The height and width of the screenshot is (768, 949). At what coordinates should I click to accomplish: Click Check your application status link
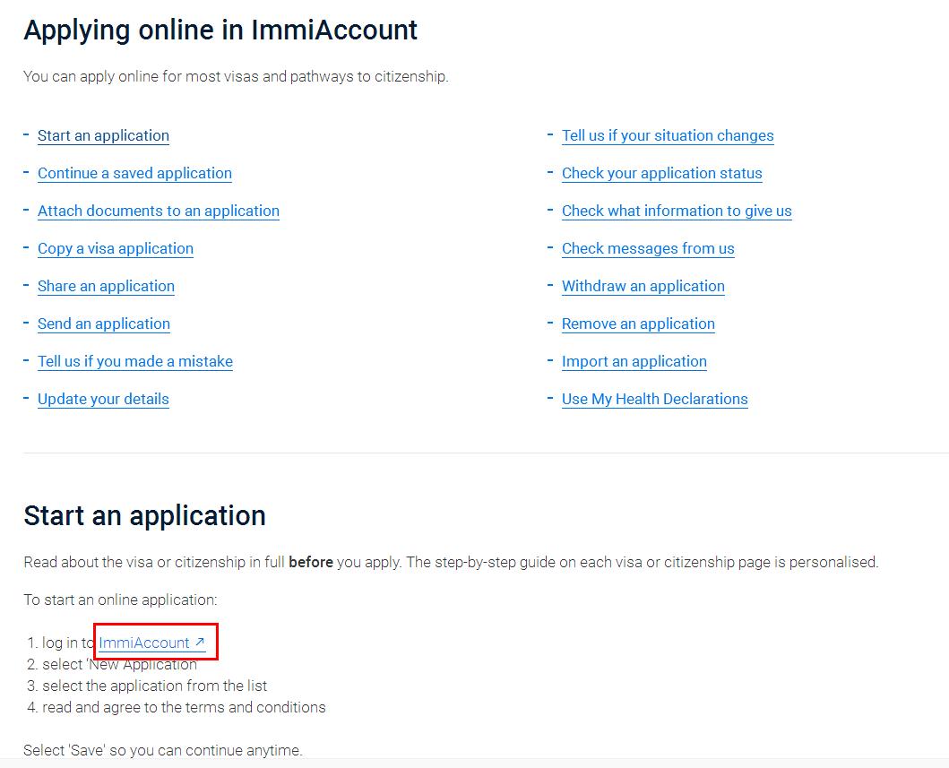tap(661, 173)
